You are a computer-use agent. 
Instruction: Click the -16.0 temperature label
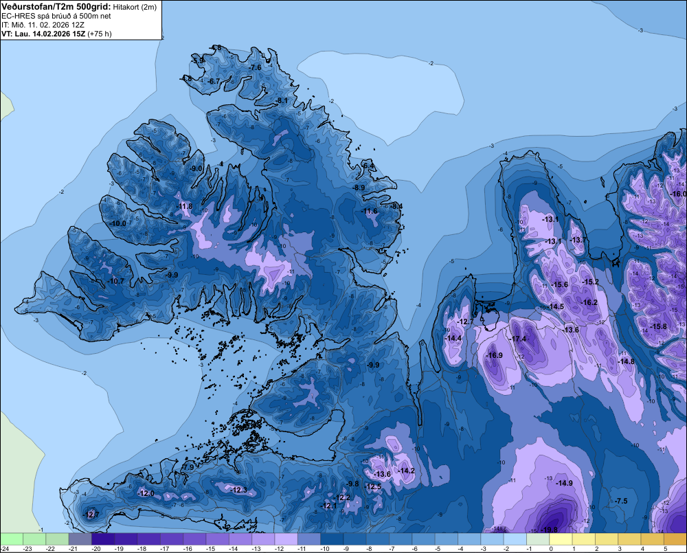pyautogui.click(x=679, y=194)
